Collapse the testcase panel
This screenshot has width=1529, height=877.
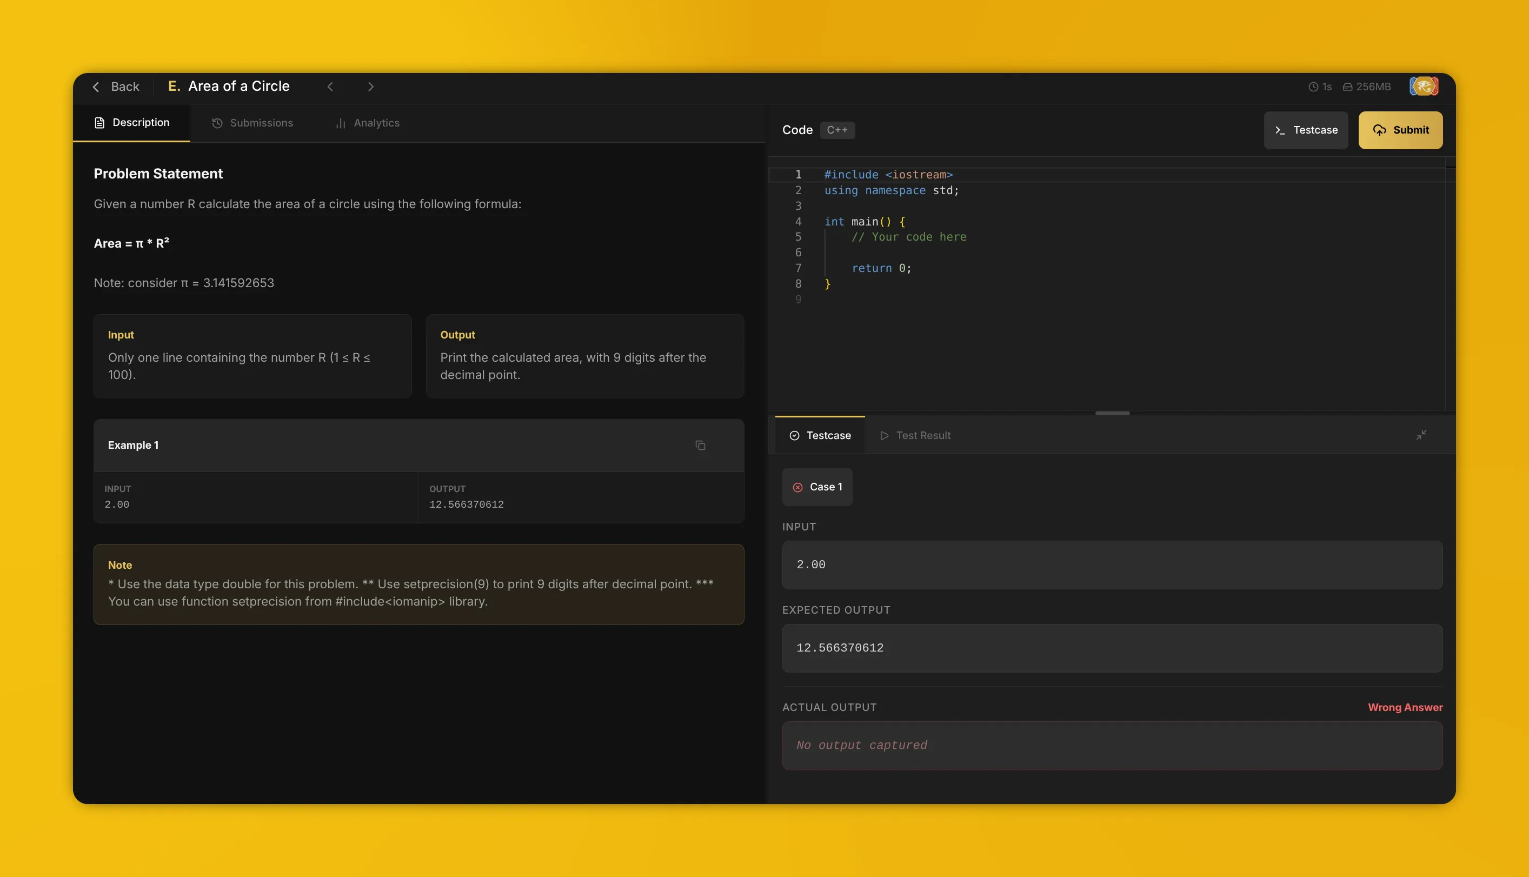click(x=1421, y=435)
